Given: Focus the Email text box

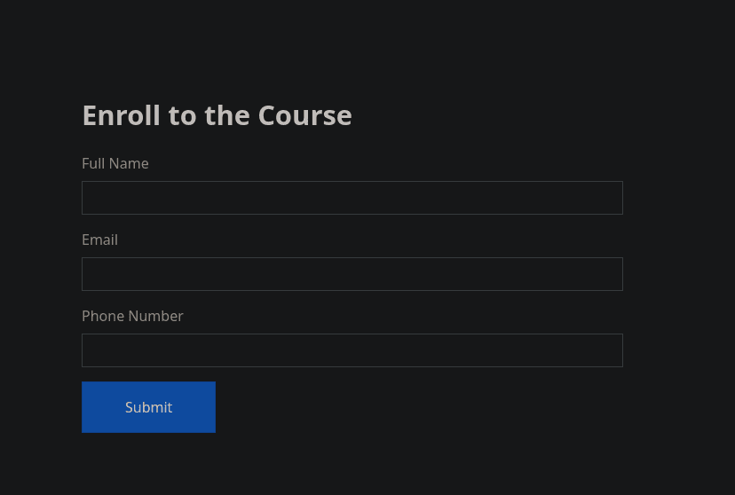Looking at the screenshot, I should pyautogui.click(x=352, y=274).
